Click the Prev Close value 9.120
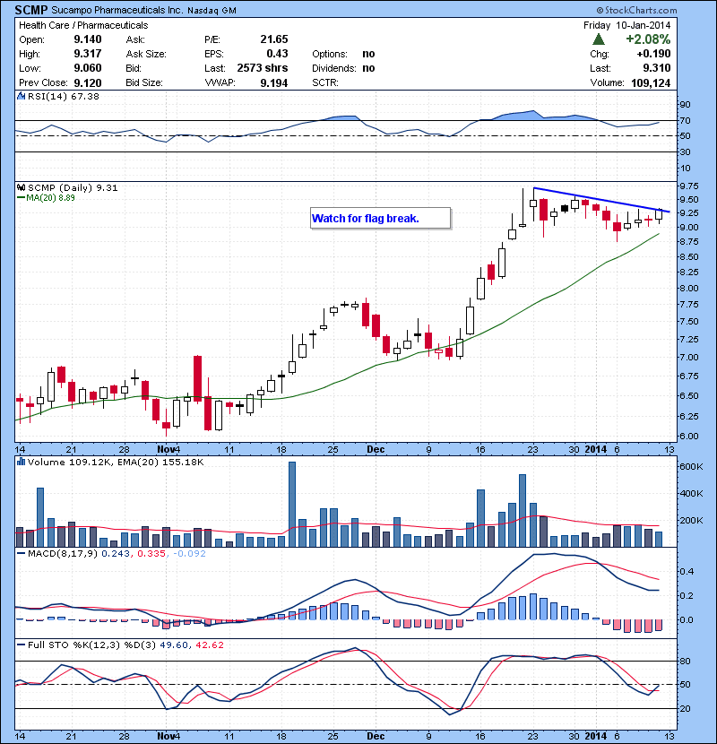The height and width of the screenshot is (744, 717). tap(88, 82)
